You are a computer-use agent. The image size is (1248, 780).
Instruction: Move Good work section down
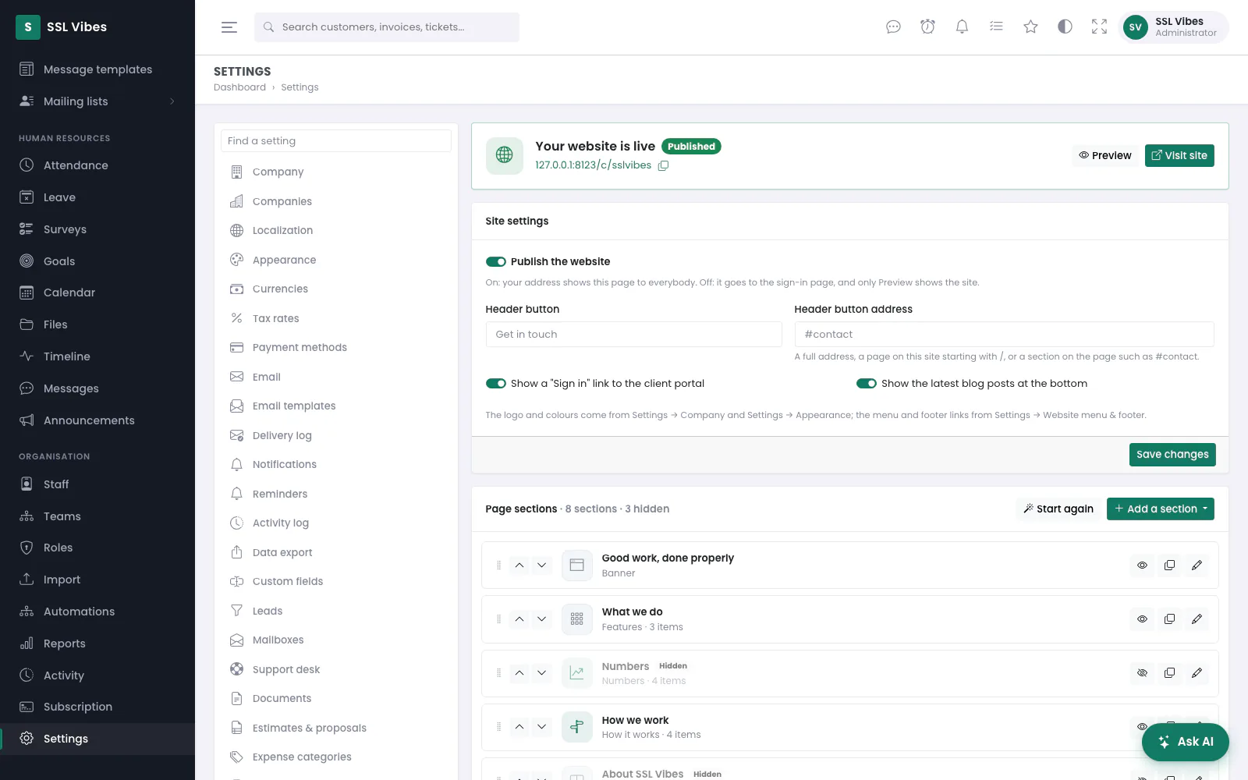point(541,565)
